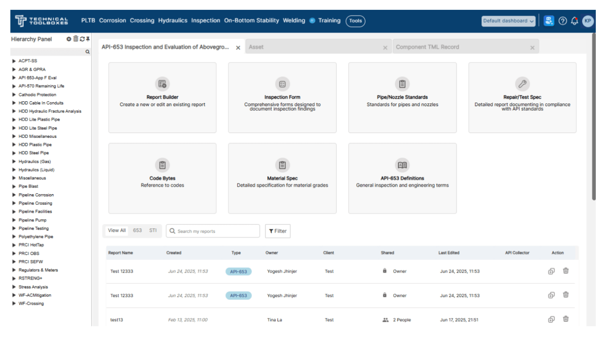Open the Welding menu
This screenshot has width=606, height=340.
coord(294,20)
